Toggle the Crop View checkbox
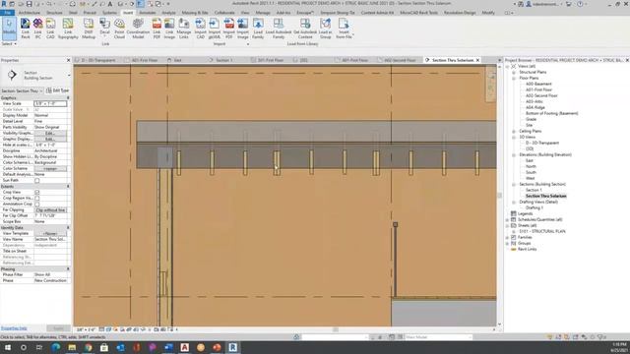 pyautogui.click(x=37, y=193)
